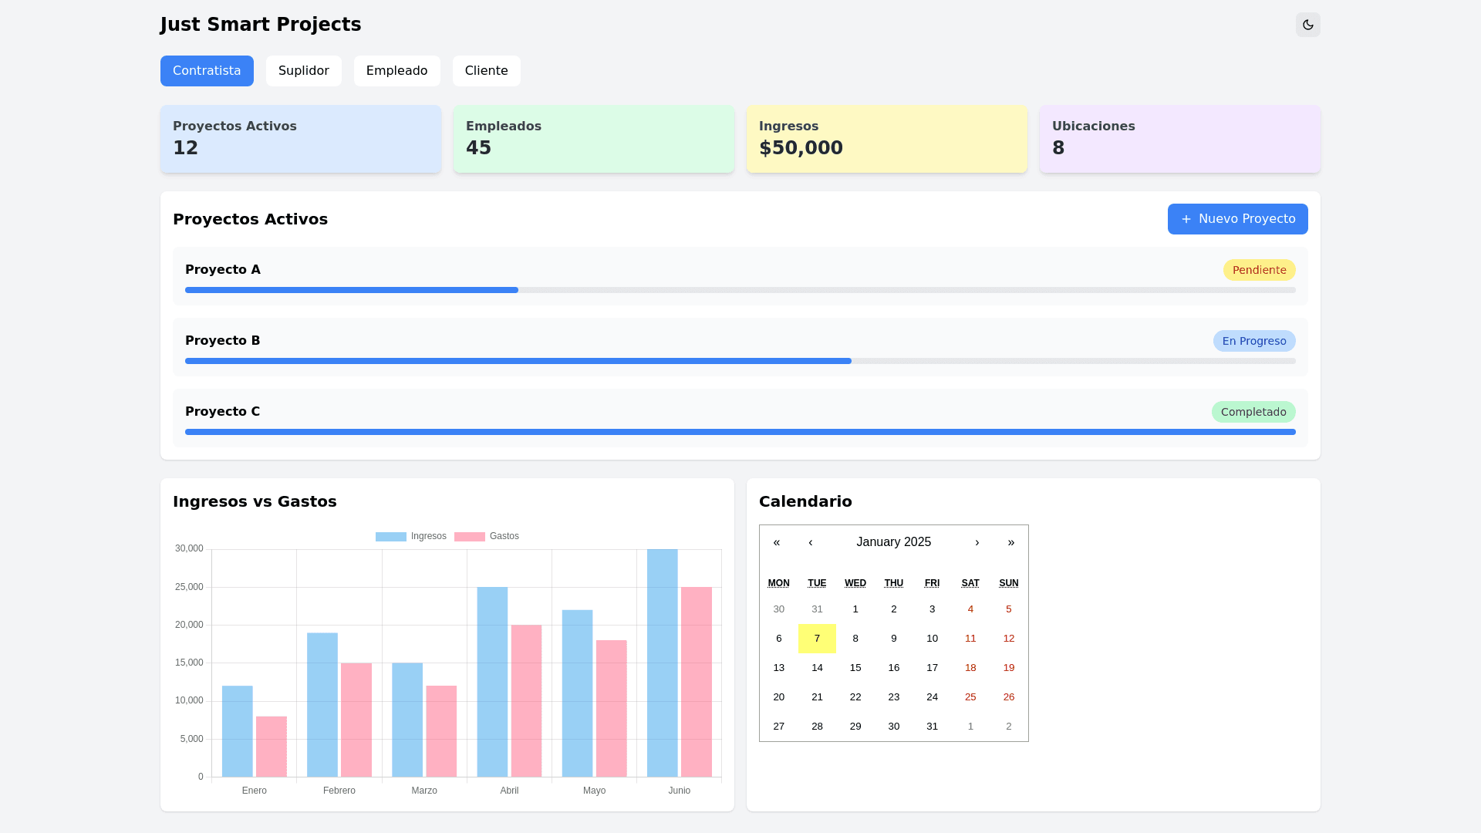Image resolution: width=1481 pixels, height=833 pixels.
Task: Switch to Empleado tab
Action: click(396, 71)
